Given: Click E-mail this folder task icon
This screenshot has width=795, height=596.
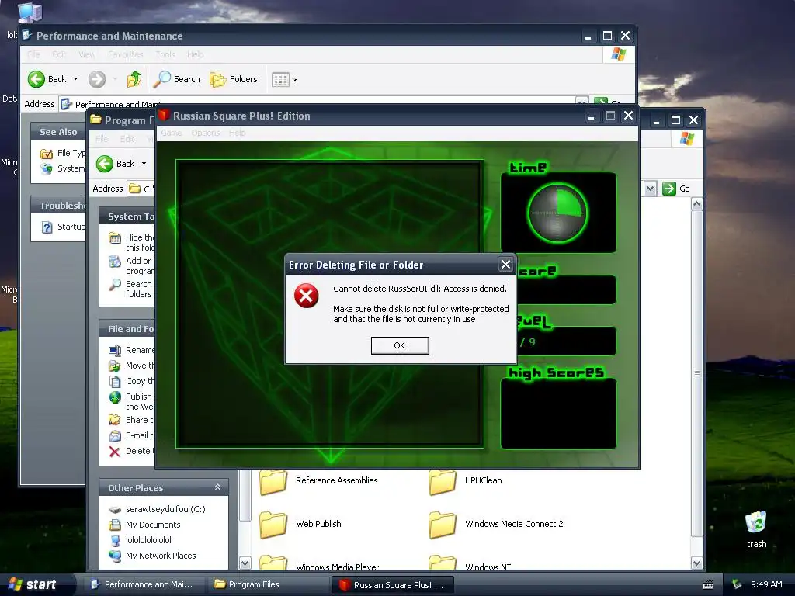Looking at the screenshot, I should pos(115,436).
